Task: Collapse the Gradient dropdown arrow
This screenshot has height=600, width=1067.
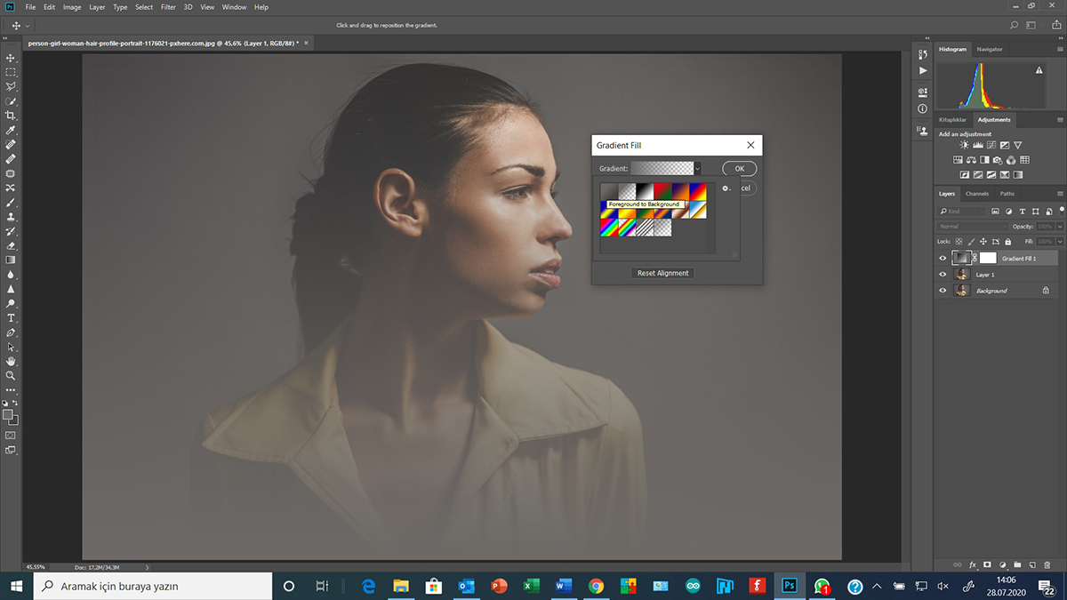Action: point(698,168)
